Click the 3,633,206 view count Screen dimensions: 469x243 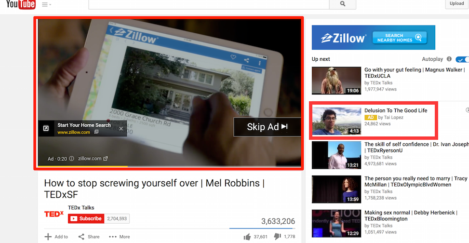click(278, 221)
